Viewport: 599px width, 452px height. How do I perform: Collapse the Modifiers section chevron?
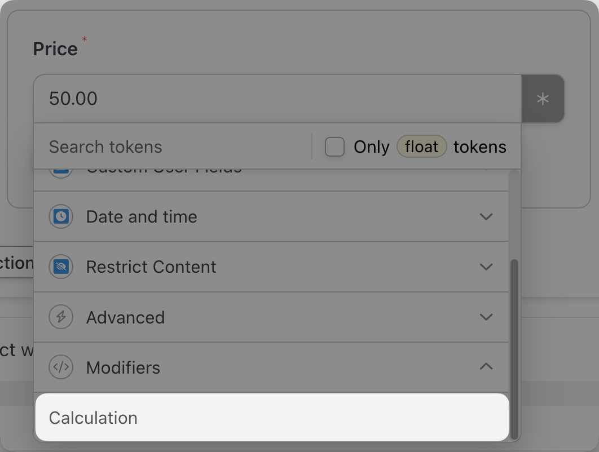click(486, 367)
